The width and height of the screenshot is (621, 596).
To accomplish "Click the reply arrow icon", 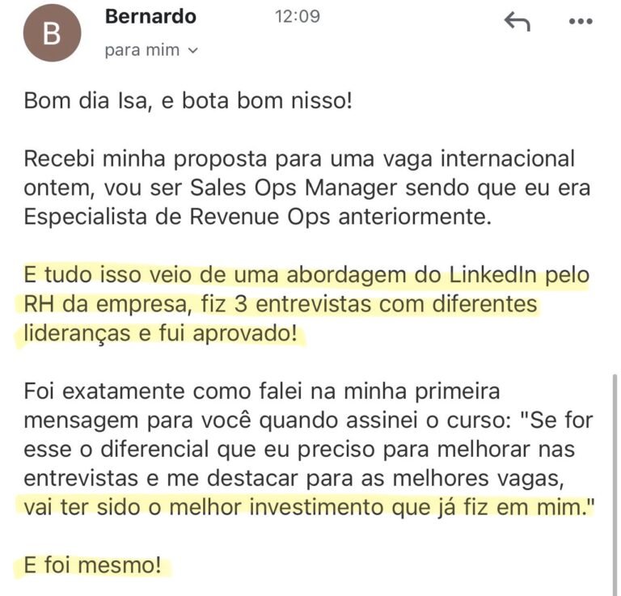I will click(x=517, y=21).
